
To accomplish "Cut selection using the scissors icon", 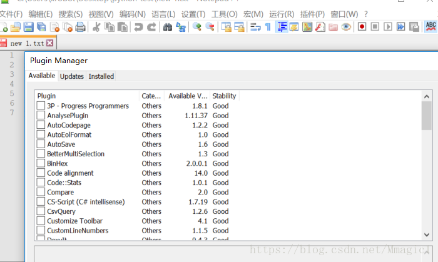I will click(96, 27).
